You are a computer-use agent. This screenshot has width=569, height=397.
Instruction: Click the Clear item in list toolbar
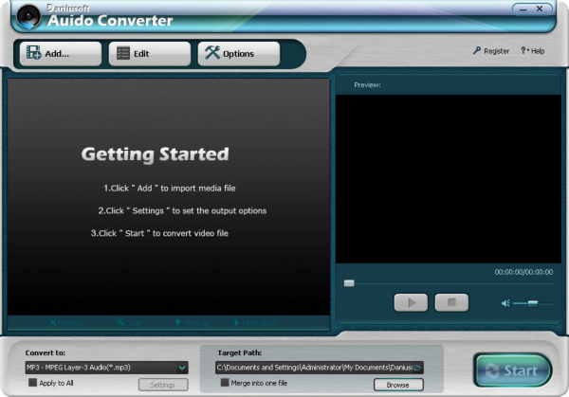coord(129,323)
